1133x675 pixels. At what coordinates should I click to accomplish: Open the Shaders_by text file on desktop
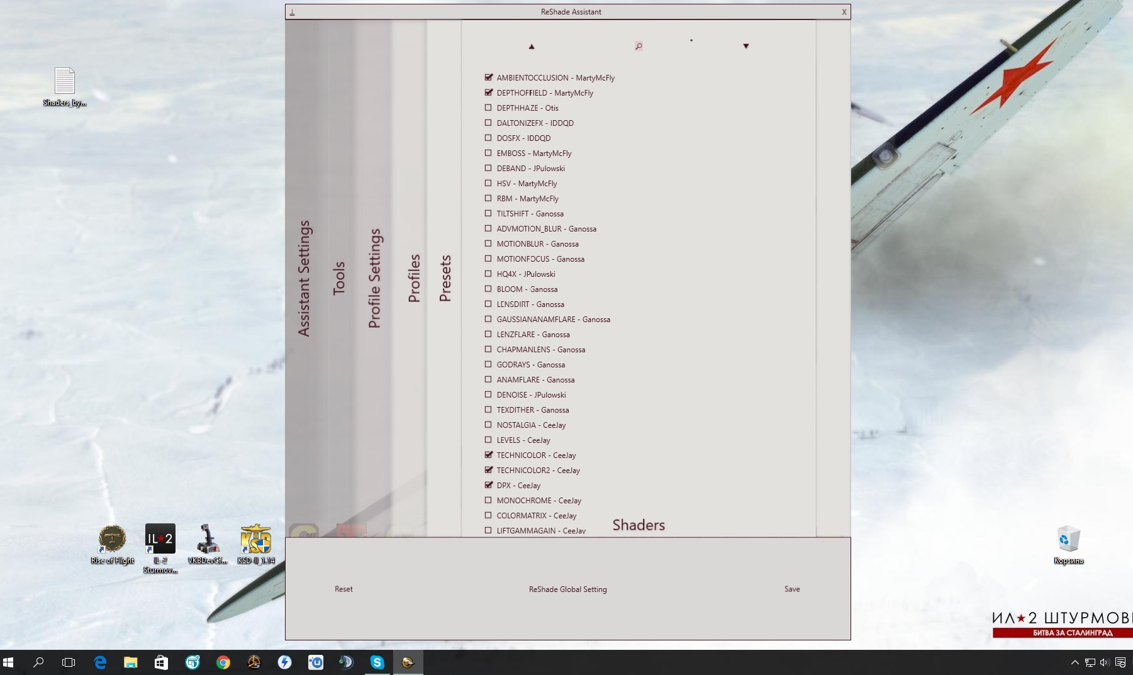(64, 87)
